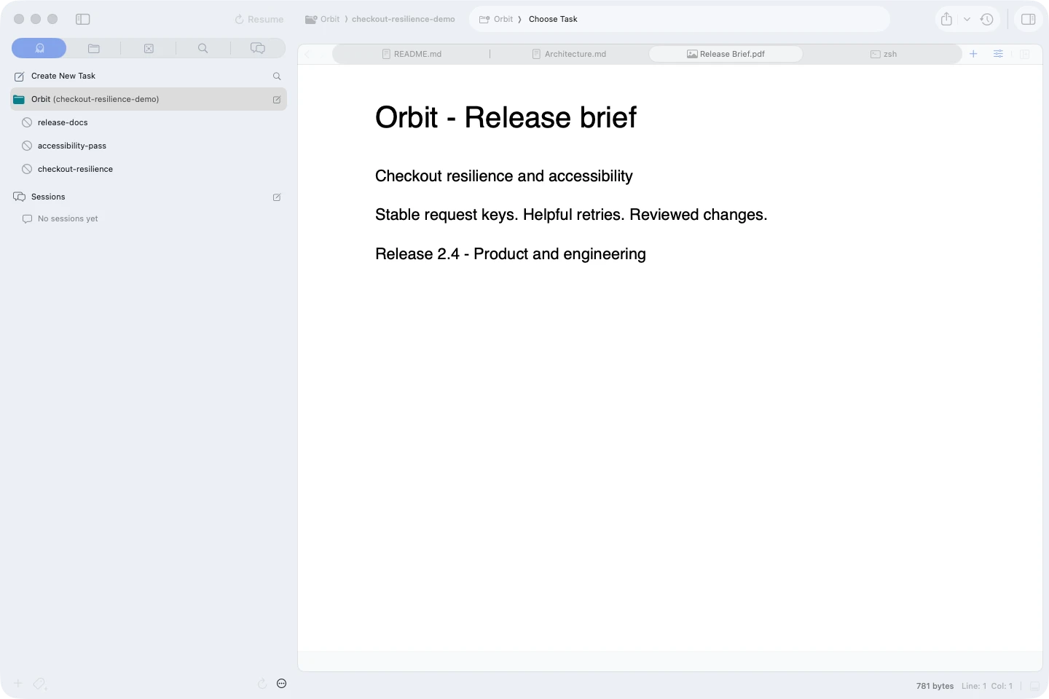Viewport: 1049px width, 699px height.
Task: Click the refresh icon at sidebar bottom
Action: point(262,683)
